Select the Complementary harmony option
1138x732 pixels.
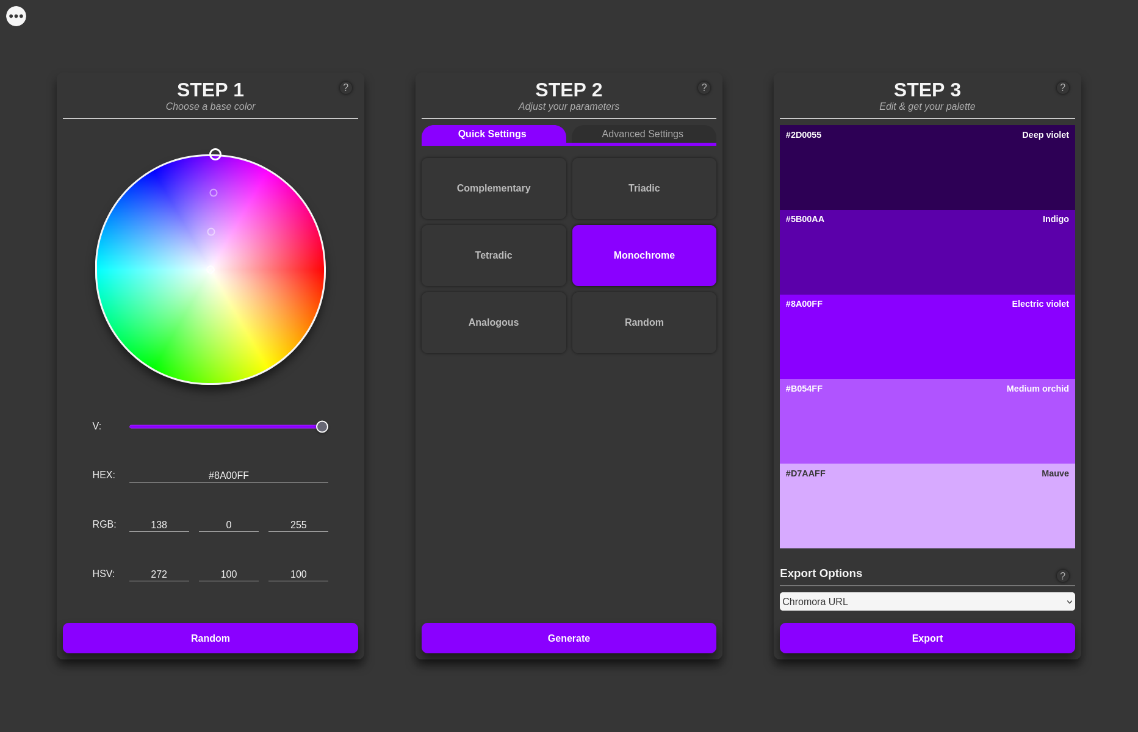[494, 188]
